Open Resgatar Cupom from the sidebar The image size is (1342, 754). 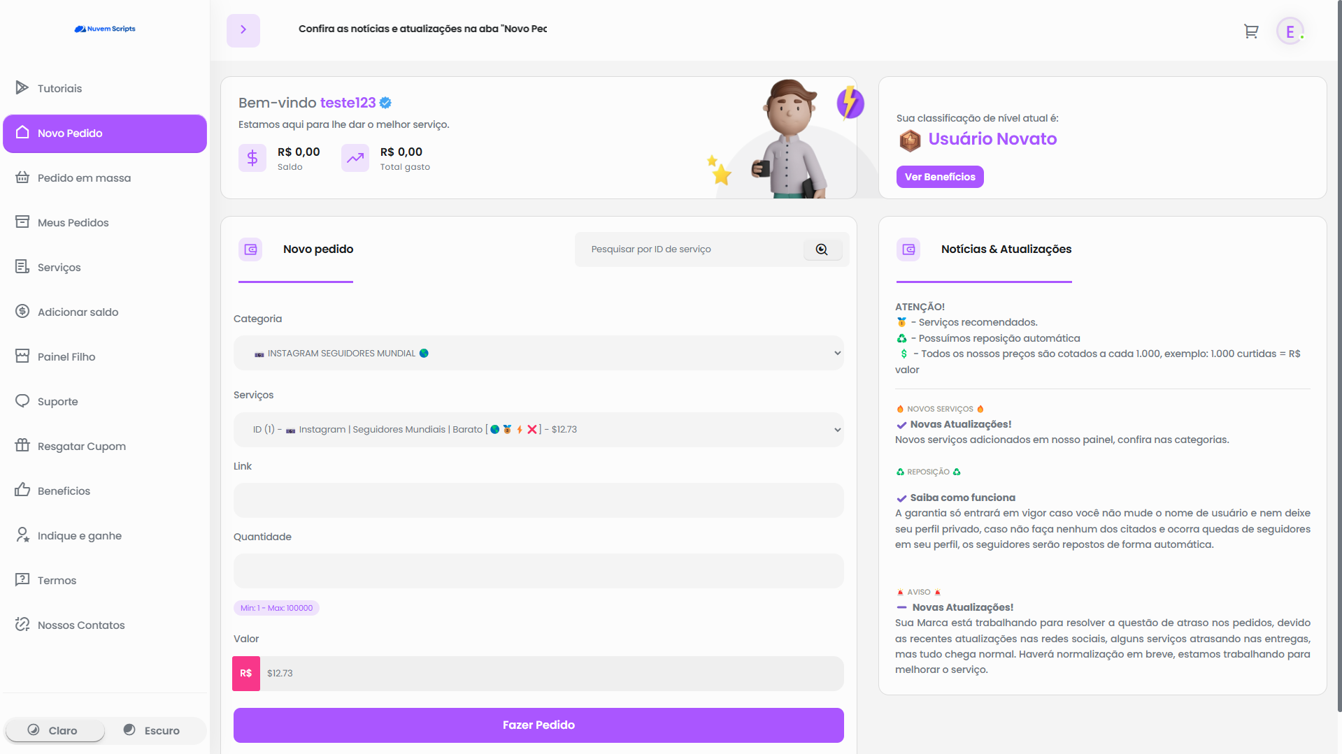(81, 447)
